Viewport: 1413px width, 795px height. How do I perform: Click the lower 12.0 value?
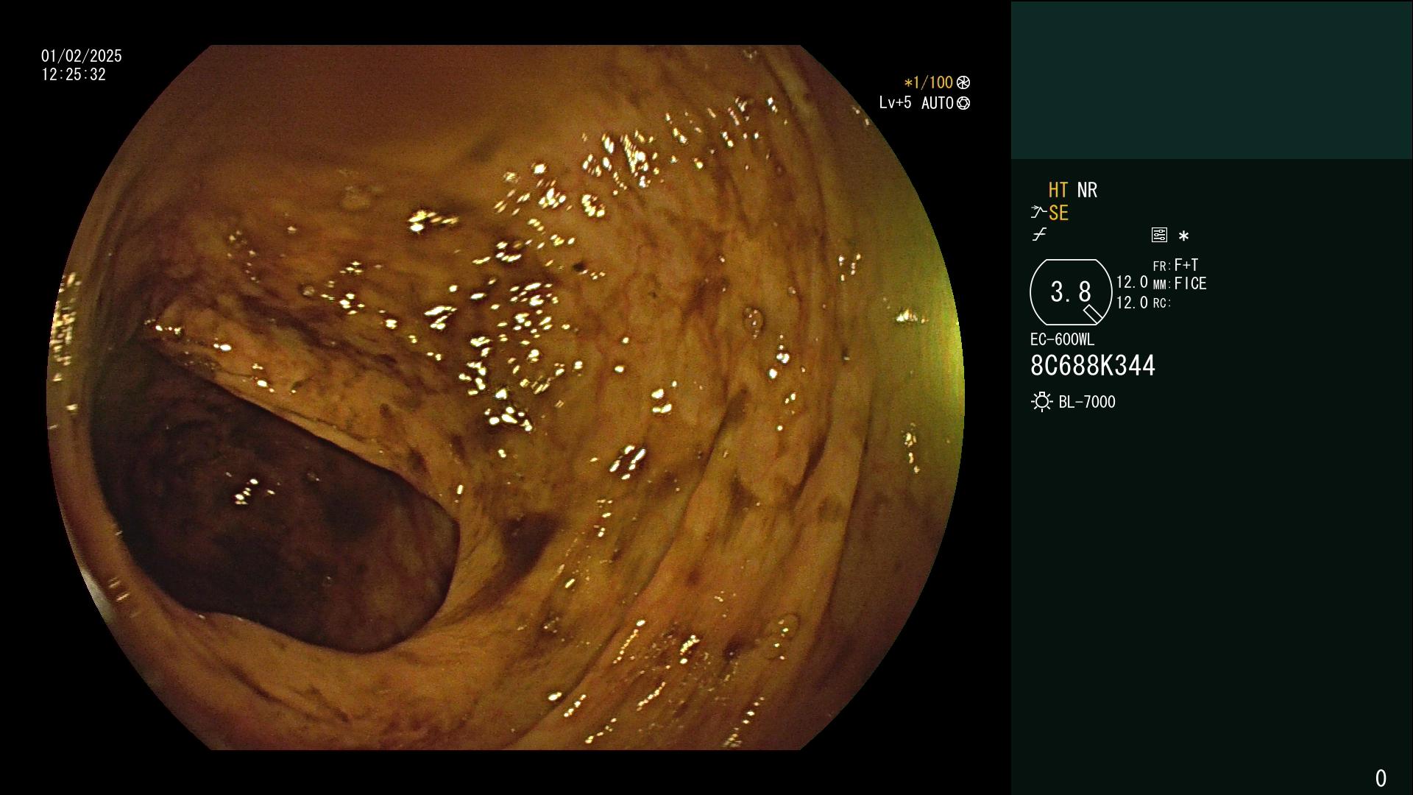click(x=1132, y=303)
